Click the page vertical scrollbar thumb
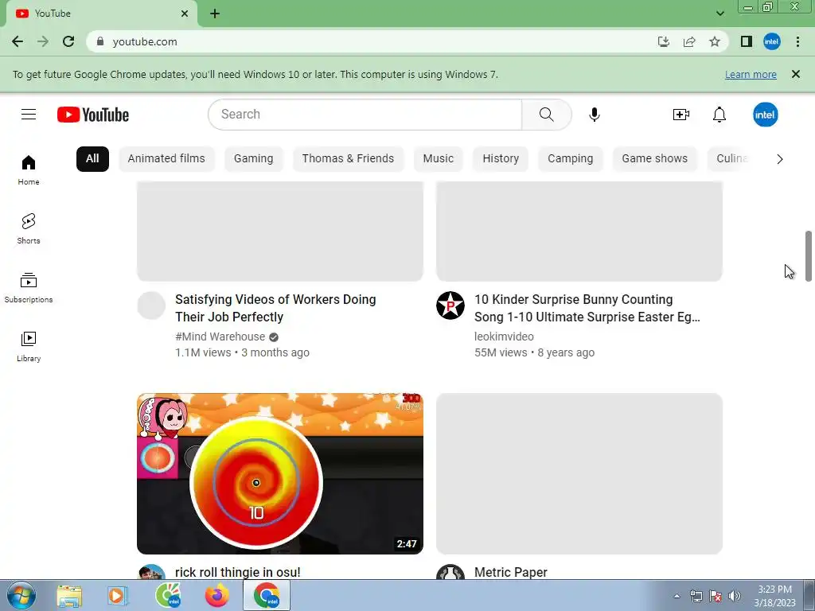815x611 pixels. point(809,256)
